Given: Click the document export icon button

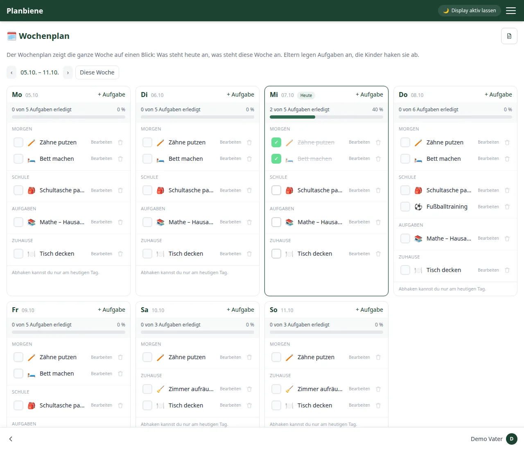Looking at the screenshot, I should click(509, 36).
